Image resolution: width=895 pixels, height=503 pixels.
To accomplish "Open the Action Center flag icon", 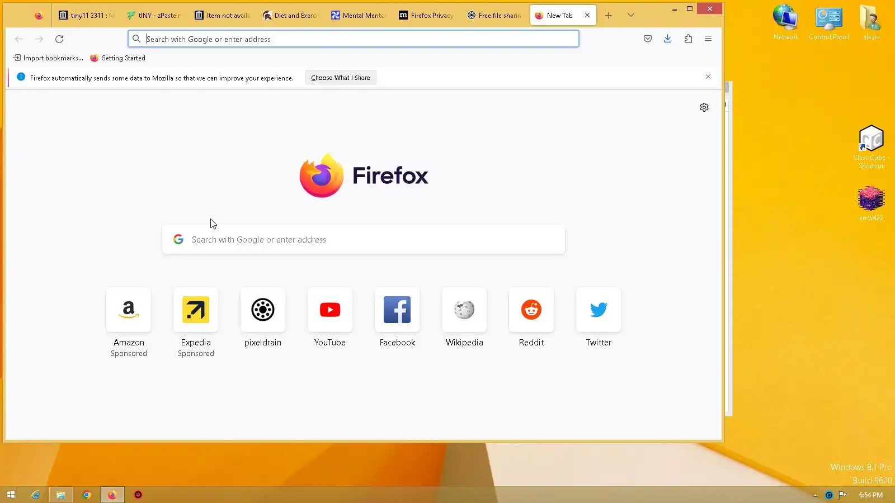I will pyautogui.click(x=842, y=495).
